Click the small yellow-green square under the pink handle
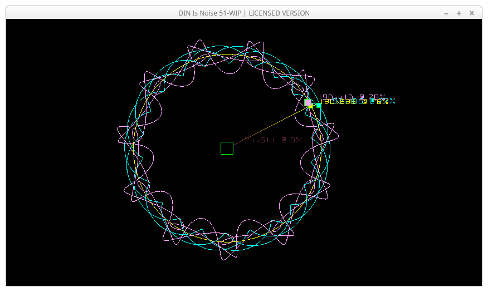 click(x=310, y=106)
